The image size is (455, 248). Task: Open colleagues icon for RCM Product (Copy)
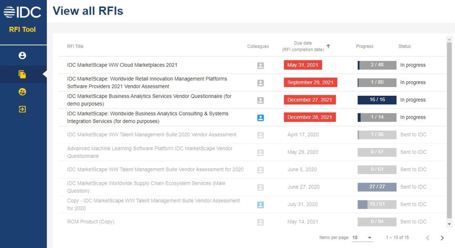pos(260,222)
